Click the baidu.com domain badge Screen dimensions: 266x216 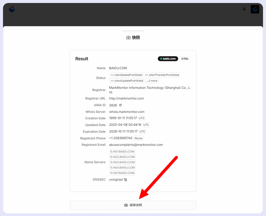(x=168, y=59)
